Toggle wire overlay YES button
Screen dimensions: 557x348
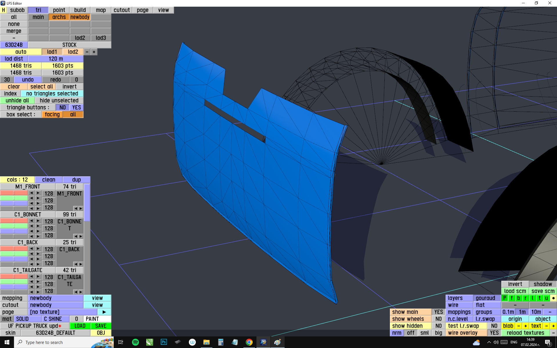(x=494, y=333)
